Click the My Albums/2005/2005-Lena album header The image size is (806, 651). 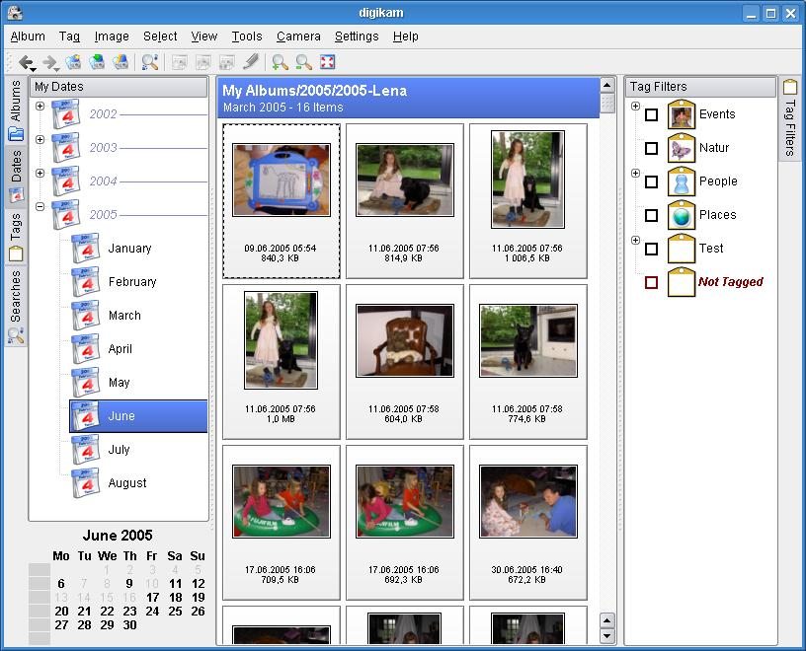[408, 98]
